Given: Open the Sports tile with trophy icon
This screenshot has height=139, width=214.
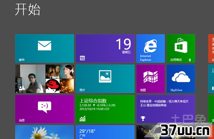Looking at the screenshot, I should point(166,109).
